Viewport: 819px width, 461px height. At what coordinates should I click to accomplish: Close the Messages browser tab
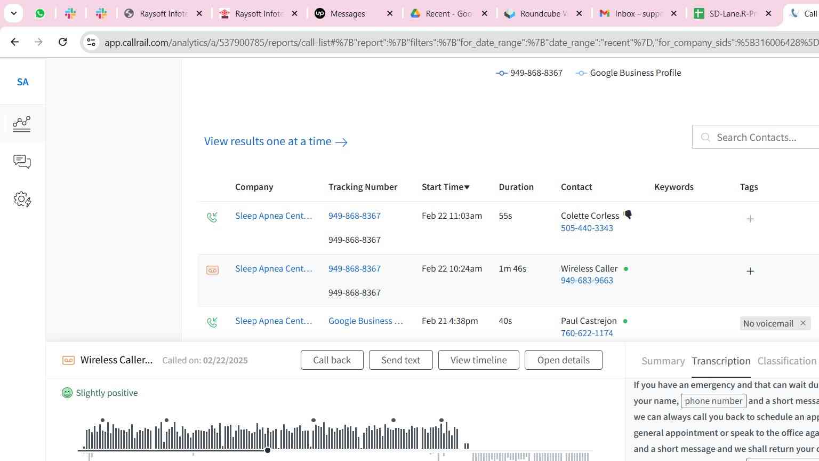point(390,13)
